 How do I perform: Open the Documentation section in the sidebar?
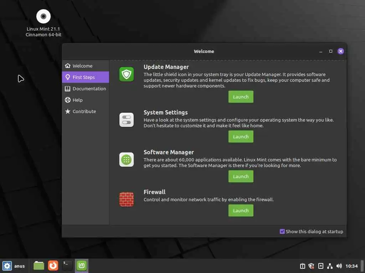[86, 89]
